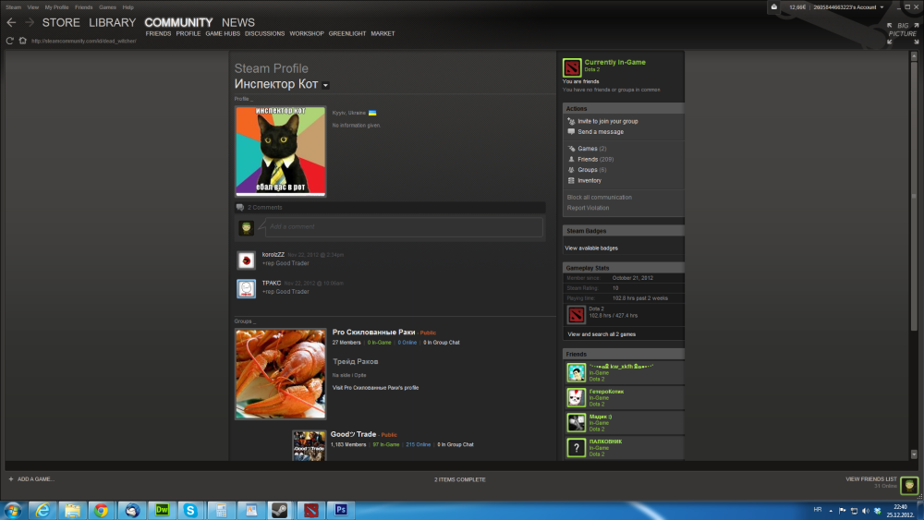924x520 pixels.
Task: Open the My Profile menu
Action: click(56, 7)
